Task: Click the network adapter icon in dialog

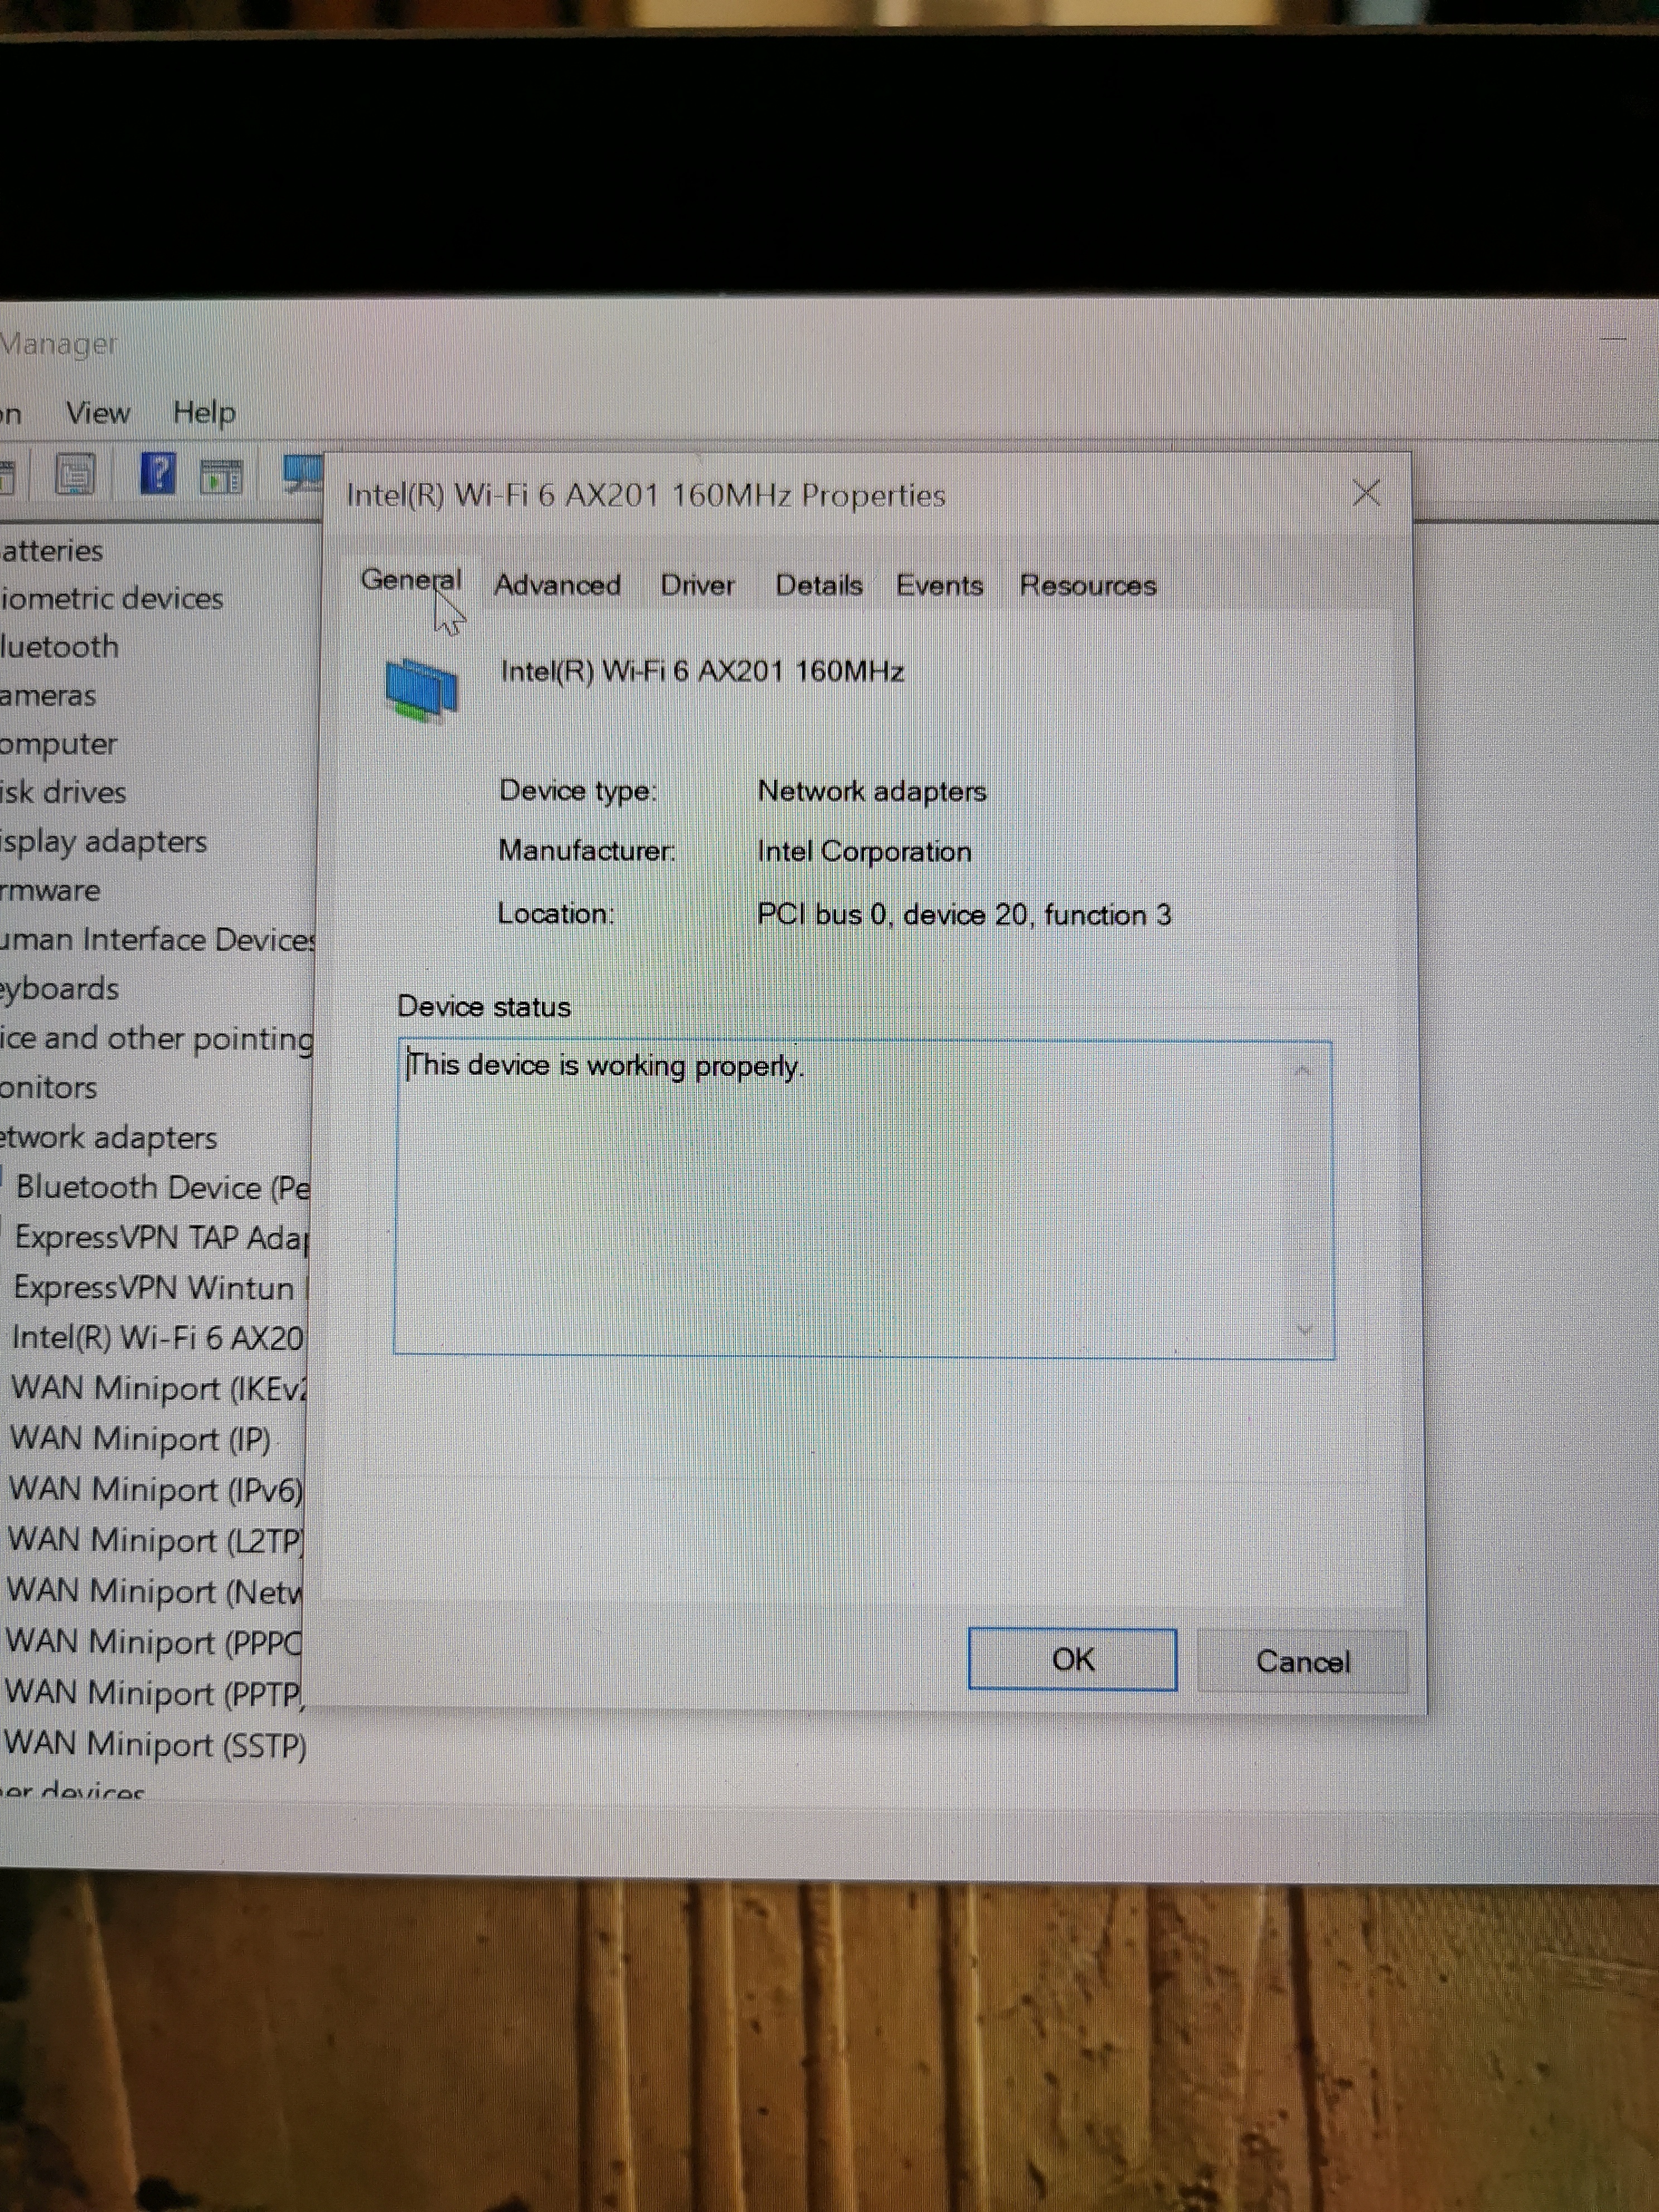Action: click(421, 689)
